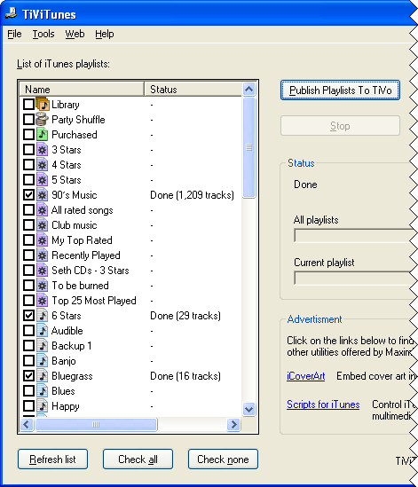Click the TiViTunes title bar app icon
This screenshot has height=487, width=418.
[x=12, y=13]
